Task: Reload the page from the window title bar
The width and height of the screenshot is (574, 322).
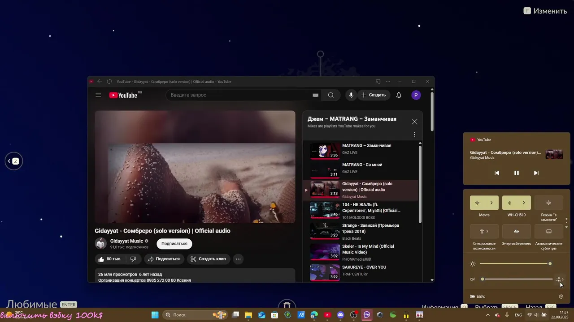Action: pos(109,81)
